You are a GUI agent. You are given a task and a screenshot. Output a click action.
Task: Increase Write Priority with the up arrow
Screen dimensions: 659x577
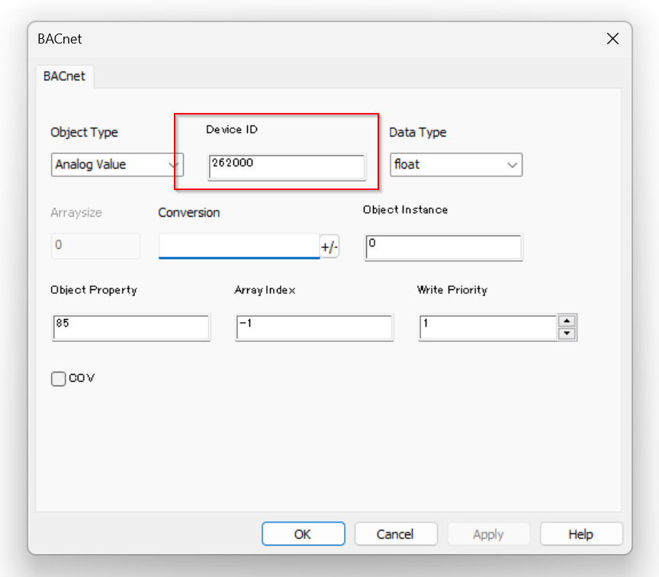pos(567,321)
